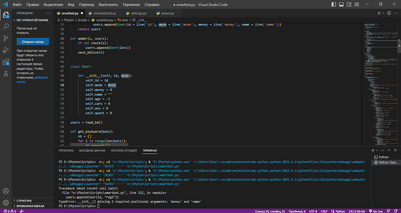Image resolution: width=401 pixels, height=213 pixels.
Task: Click the Открыть папку button
Action: point(33,42)
